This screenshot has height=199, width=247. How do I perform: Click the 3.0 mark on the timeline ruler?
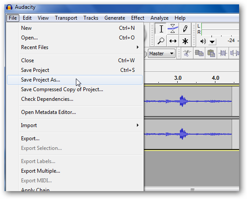pyautogui.click(x=178, y=78)
